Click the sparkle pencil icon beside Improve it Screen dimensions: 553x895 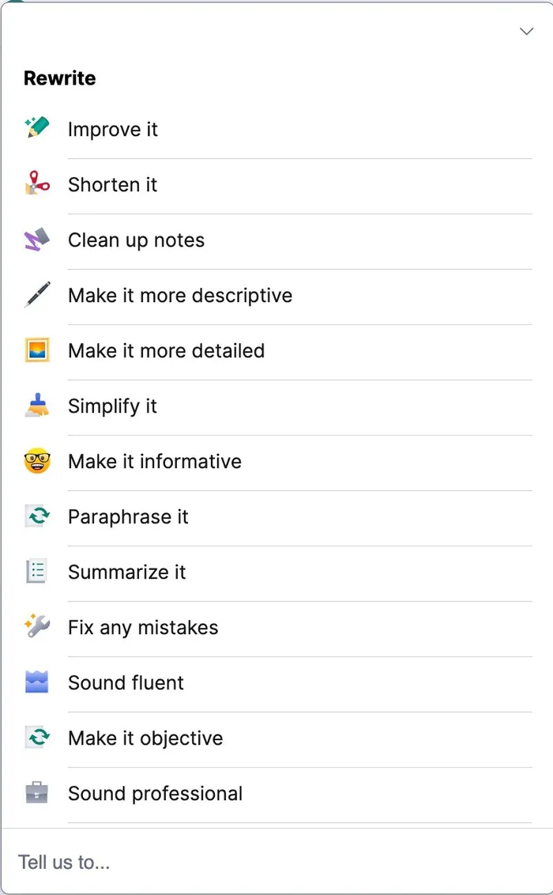pos(37,128)
